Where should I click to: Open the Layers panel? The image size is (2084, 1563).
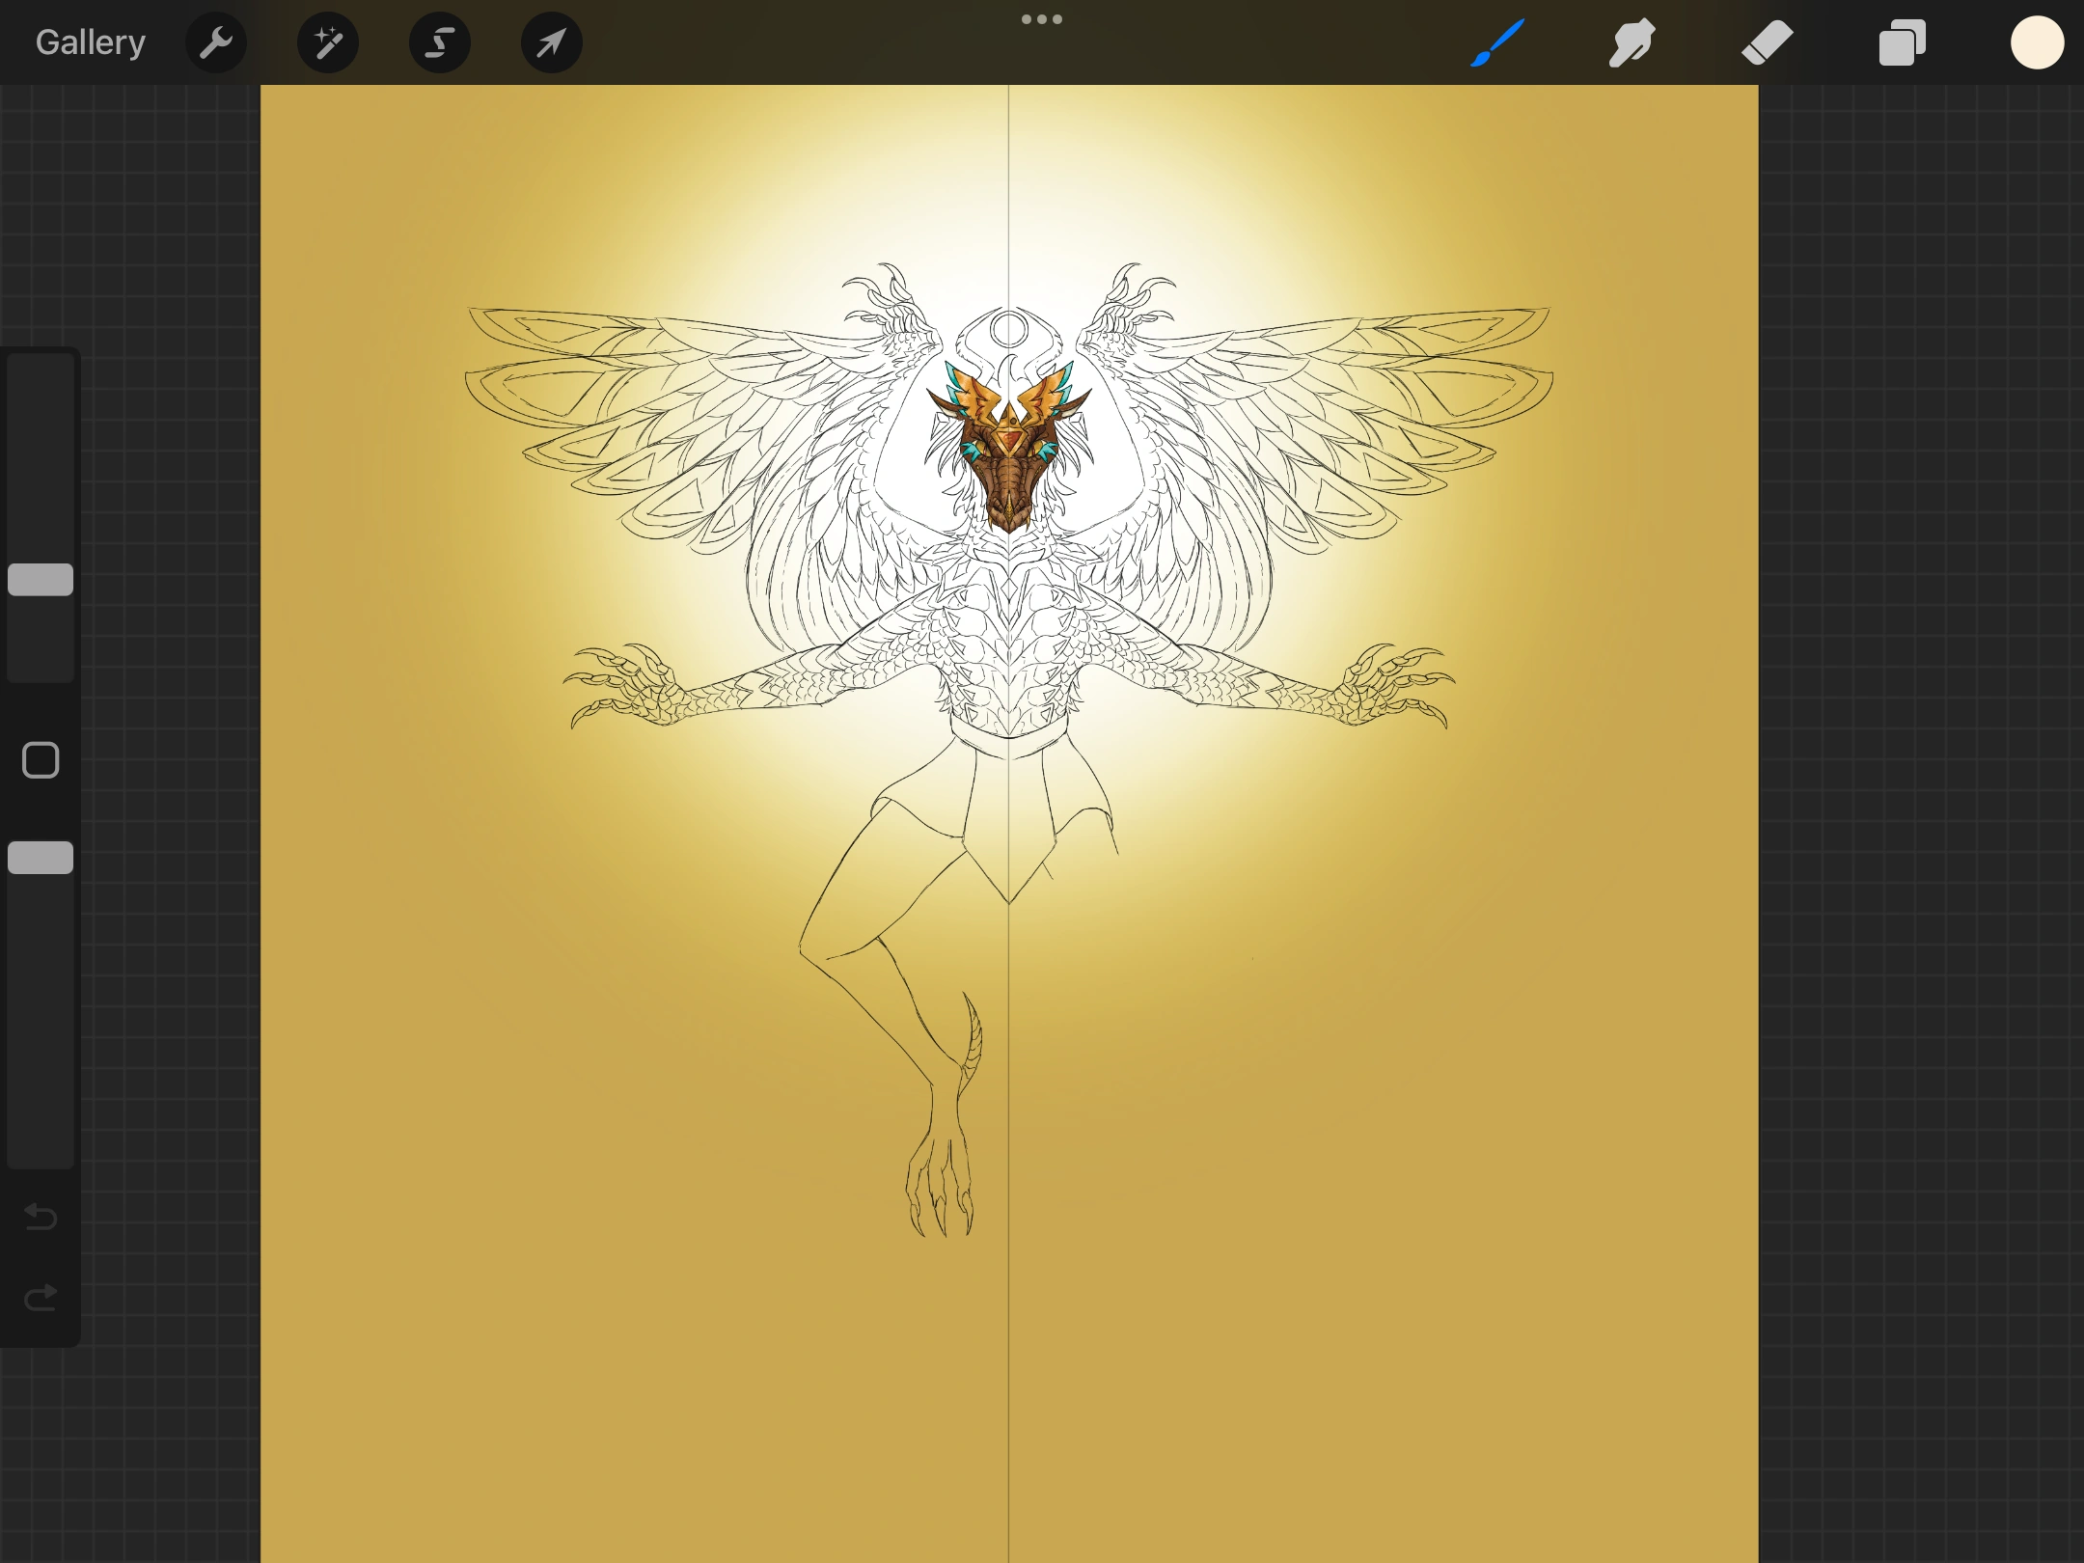coord(1902,41)
